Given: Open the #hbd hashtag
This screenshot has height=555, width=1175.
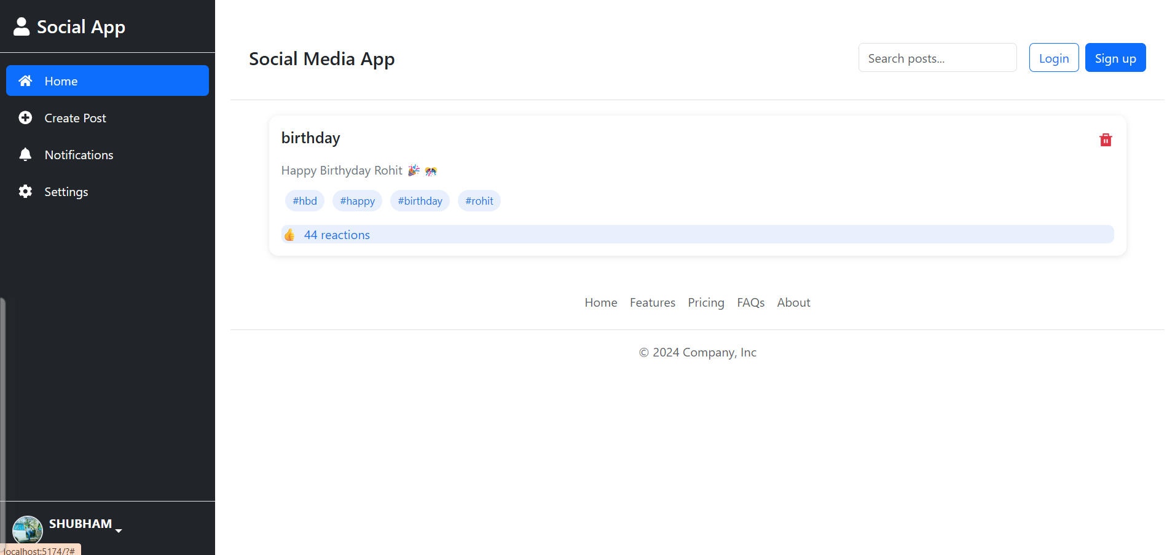Looking at the screenshot, I should pyautogui.click(x=304, y=200).
